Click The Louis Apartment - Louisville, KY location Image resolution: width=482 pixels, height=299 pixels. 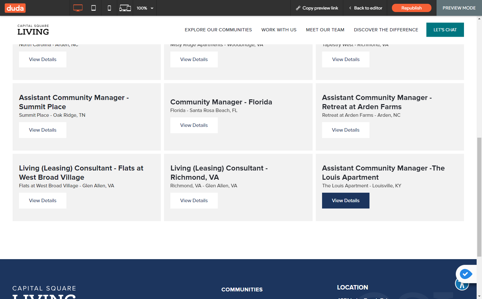click(x=362, y=186)
